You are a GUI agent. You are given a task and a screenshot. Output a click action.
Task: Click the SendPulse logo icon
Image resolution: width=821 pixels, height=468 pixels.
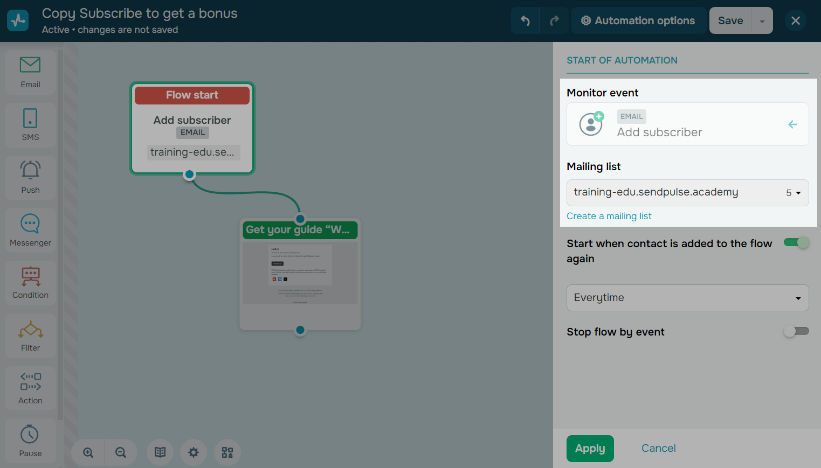18,20
